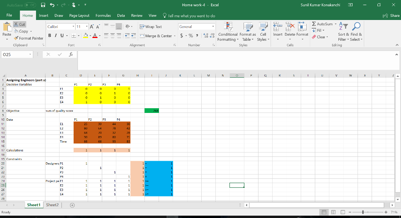
Task: Copy the selection
Action: click(21, 31)
